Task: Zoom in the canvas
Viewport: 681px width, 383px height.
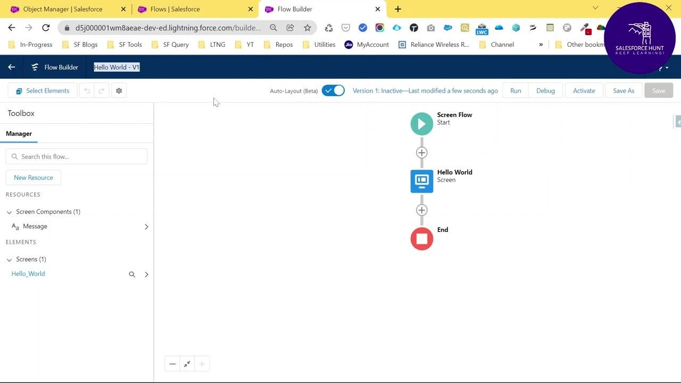Action: pyautogui.click(x=202, y=364)
